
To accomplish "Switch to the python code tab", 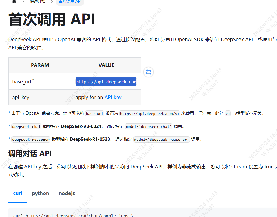I will 40,193.
